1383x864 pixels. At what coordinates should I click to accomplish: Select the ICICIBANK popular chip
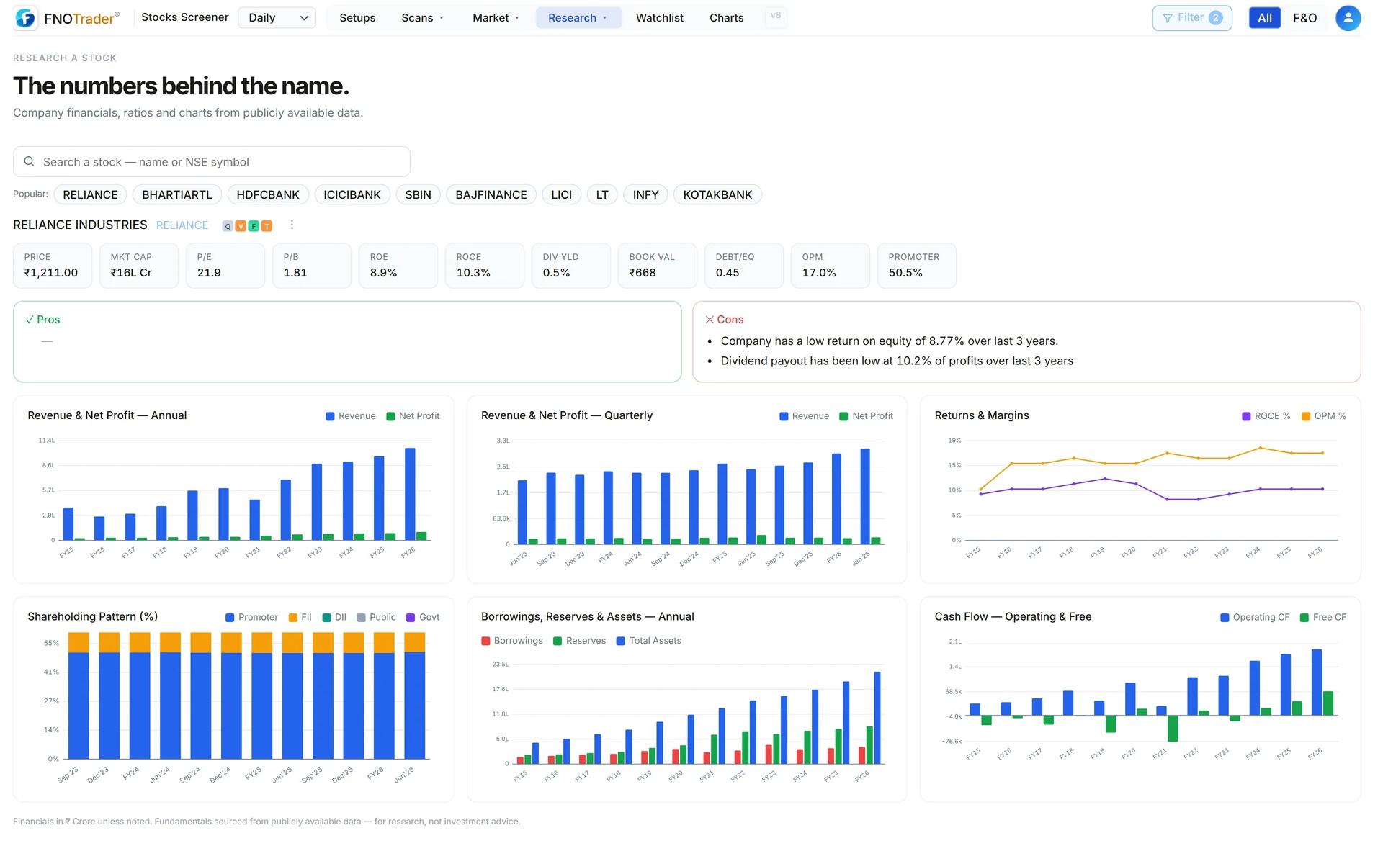point(352,195)
